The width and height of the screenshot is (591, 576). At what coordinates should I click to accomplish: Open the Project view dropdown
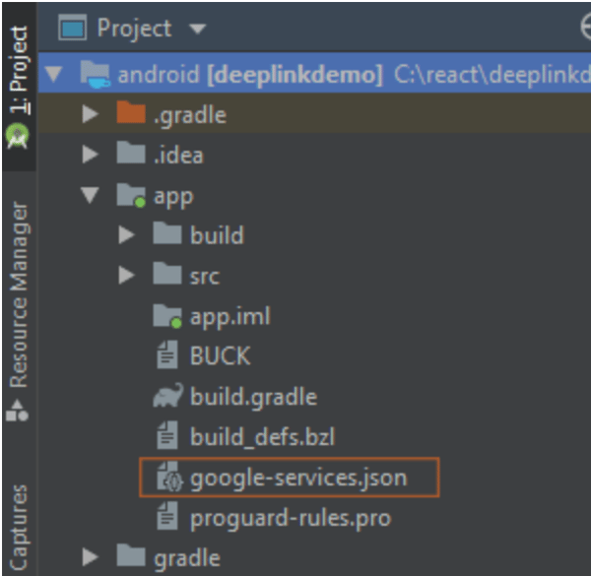[x=198, y=29]
